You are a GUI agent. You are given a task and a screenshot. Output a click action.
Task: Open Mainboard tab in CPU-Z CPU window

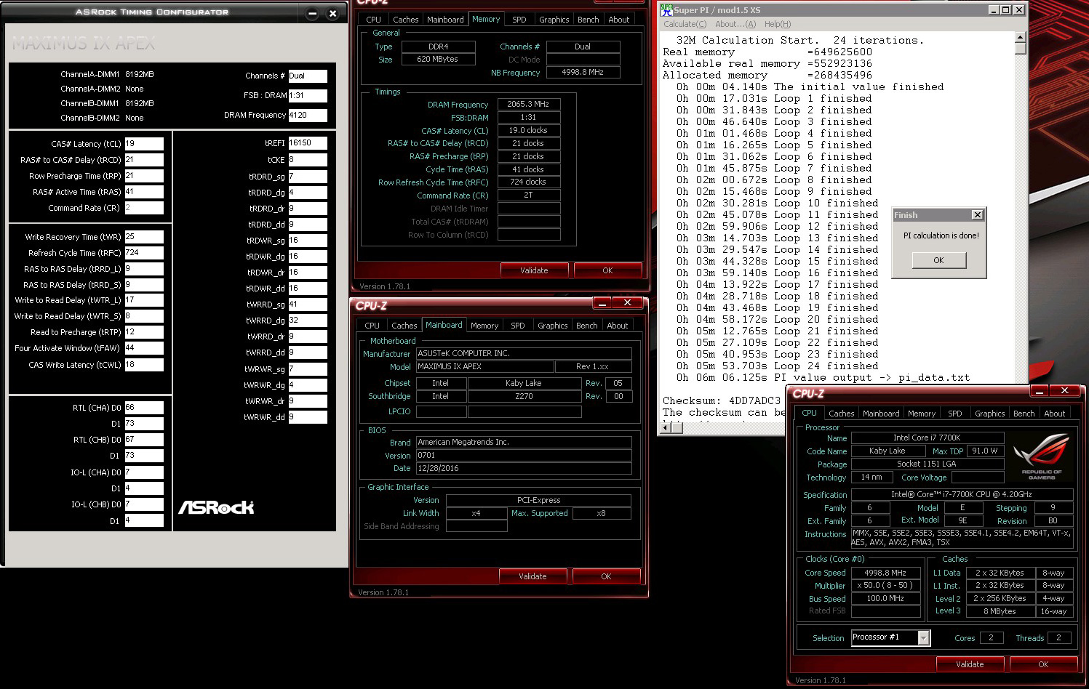pyautogui.click(x=881, y=414)
